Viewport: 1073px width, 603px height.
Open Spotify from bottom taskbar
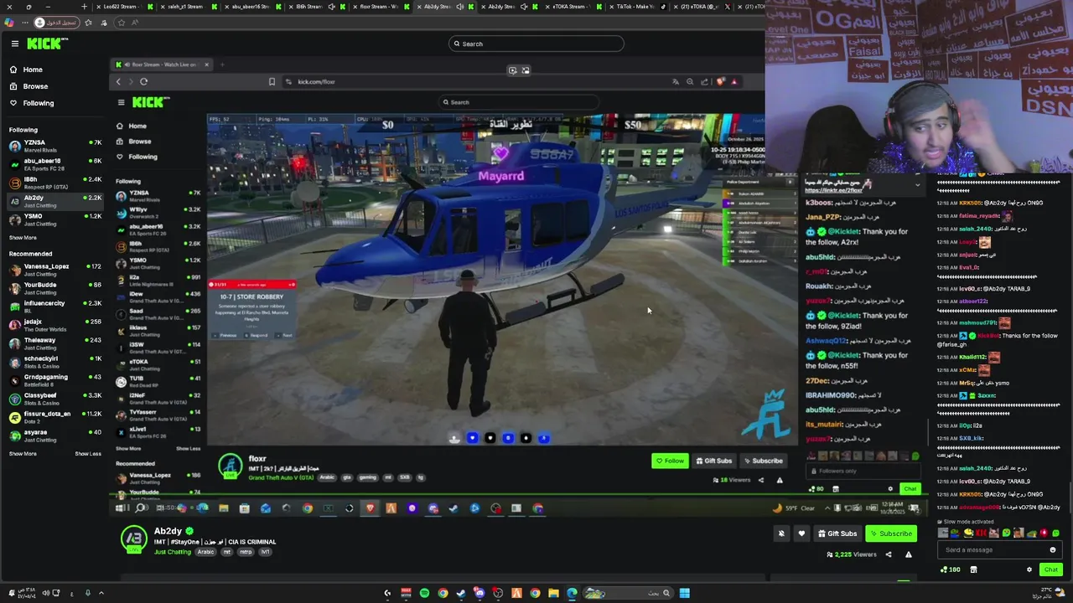click(424, 593)
